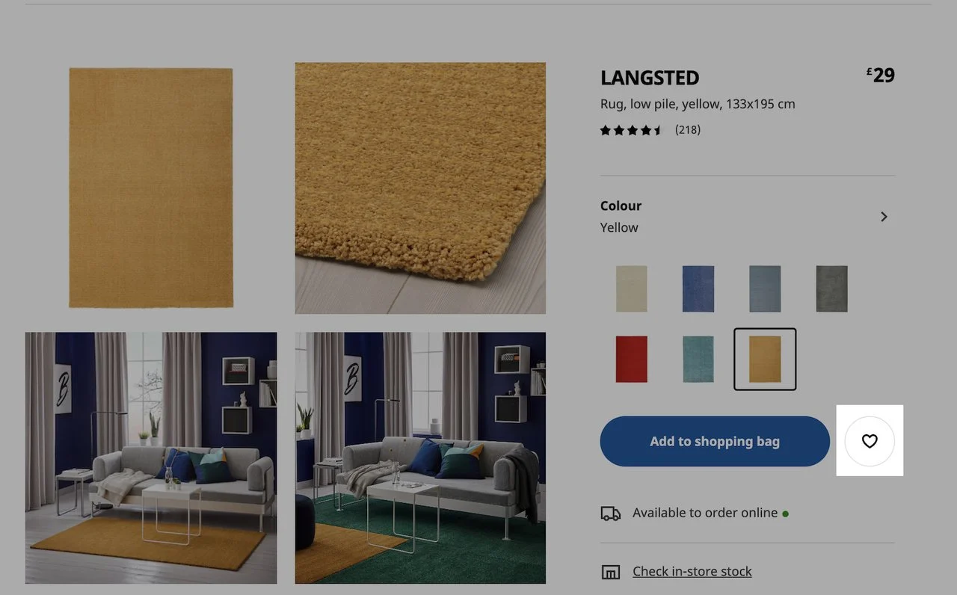
Task: Open the Check in-store stock link
Action: pyautogui.click(x=692, y=572)
